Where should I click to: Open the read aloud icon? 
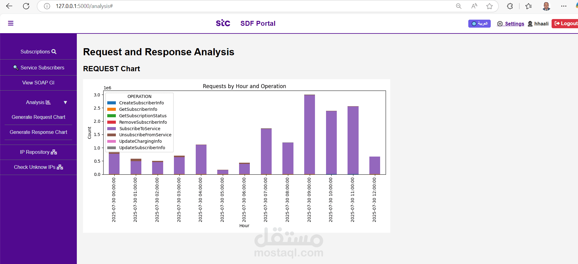click(474, 6)
